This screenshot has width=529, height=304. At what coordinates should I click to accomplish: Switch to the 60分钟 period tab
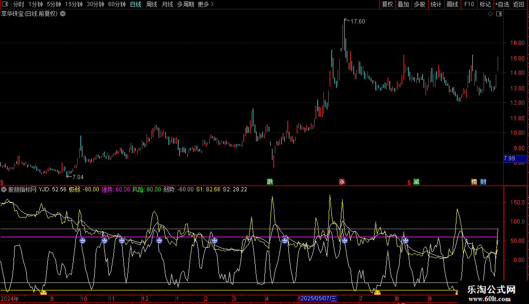pyautogui.click(x=117, y=4)
